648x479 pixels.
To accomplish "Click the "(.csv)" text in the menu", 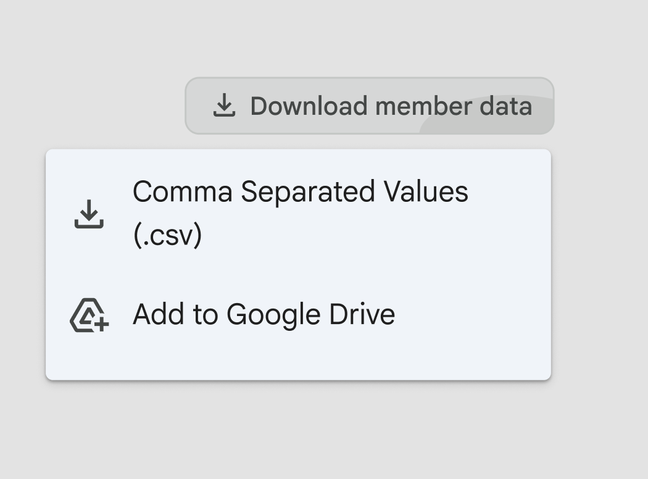I will pos(167,235).
